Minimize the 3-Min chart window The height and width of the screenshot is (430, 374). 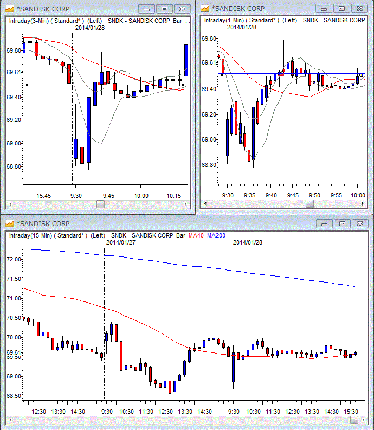(x=147, y=9)
